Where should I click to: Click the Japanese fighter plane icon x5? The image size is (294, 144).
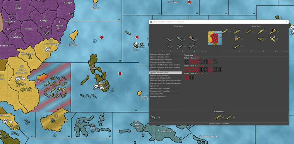pos(273,39)
